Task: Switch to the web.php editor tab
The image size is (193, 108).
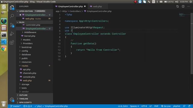Action: tap(97, 6)
